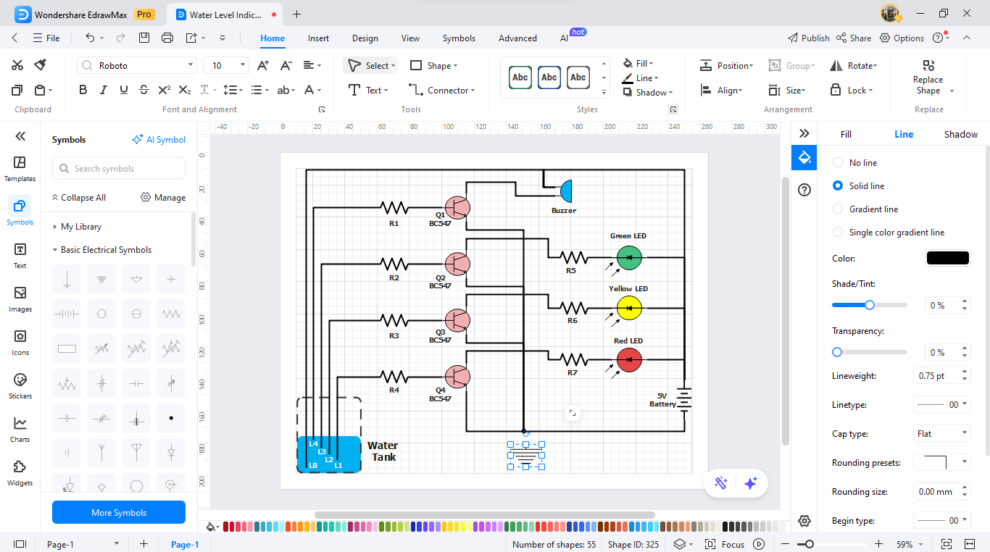Open the Rounding presets dropdown
This screenshot has width=990, height=552.
(x=941, y=463)
